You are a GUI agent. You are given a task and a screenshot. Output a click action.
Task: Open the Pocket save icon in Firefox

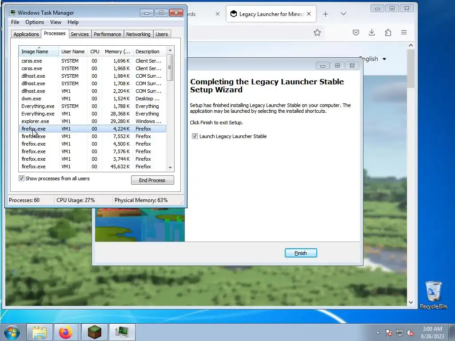356,32
